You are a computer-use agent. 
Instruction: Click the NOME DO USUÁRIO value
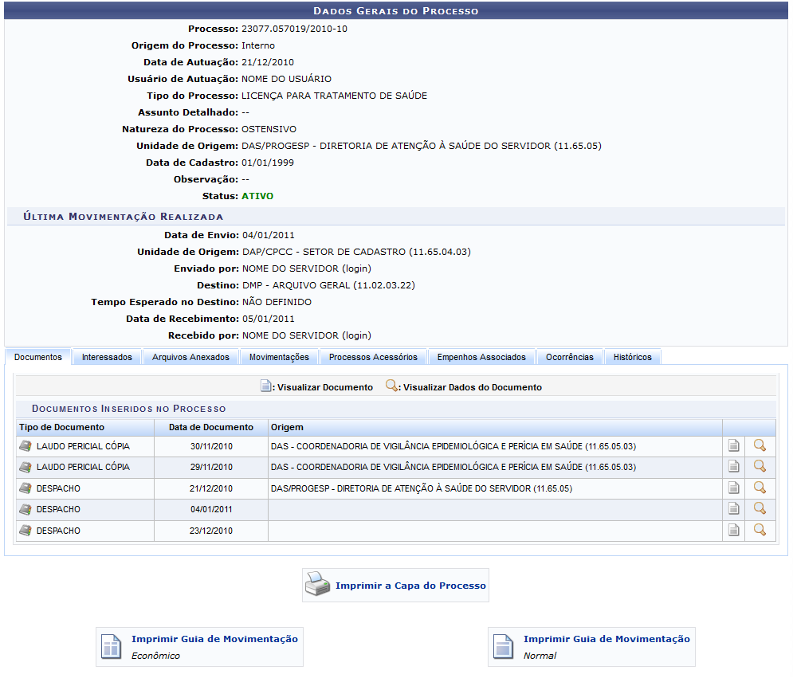coord(286,79)
